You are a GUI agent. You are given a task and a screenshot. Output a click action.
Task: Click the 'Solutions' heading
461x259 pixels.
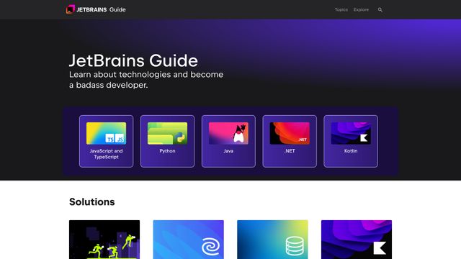[92, 202]
